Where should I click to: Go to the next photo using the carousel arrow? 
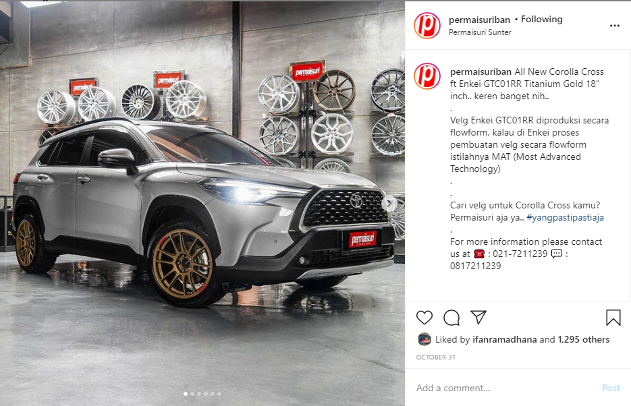389,204
